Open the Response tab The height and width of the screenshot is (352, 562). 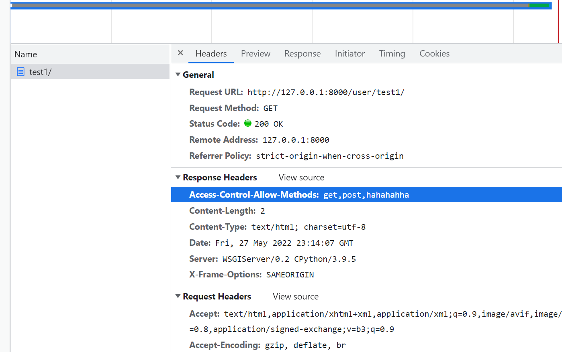pos(302,54)
